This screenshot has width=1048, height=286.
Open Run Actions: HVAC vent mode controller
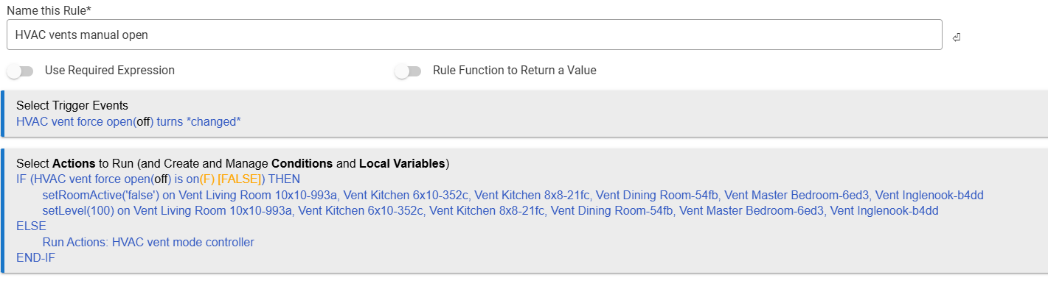[148, 242]
